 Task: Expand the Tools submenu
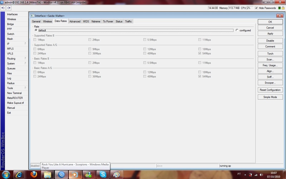tap(25, 88)
